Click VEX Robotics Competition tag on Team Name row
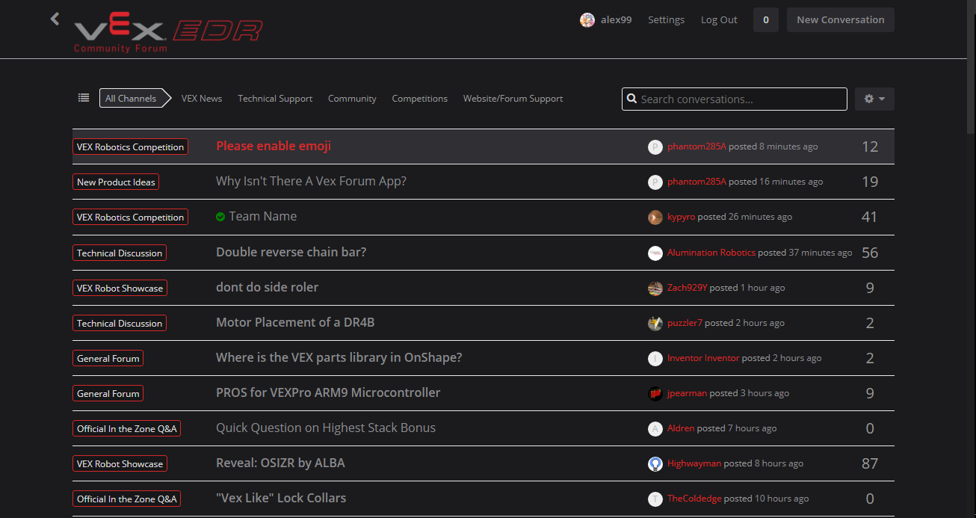Viewport: 976px width, 518px height. pyautogui.click(x=130, y=218)
